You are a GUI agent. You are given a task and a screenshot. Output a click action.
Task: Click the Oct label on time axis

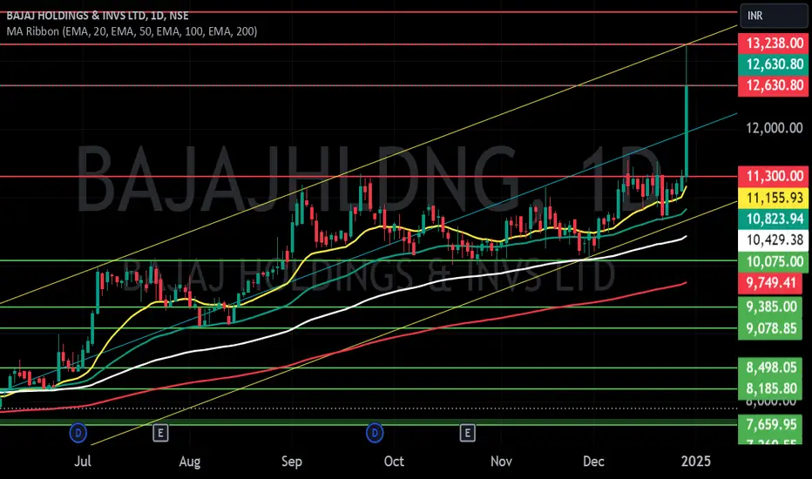coord(394,462)
